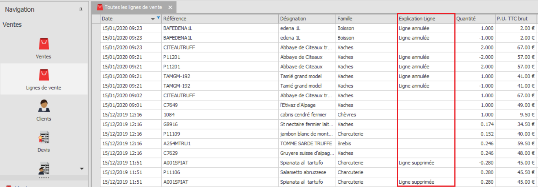Image resolution: width=538 pixels, height=187 pixels.
Task: Select the Ventes section heading in navigation
Action: coord(12,25)
